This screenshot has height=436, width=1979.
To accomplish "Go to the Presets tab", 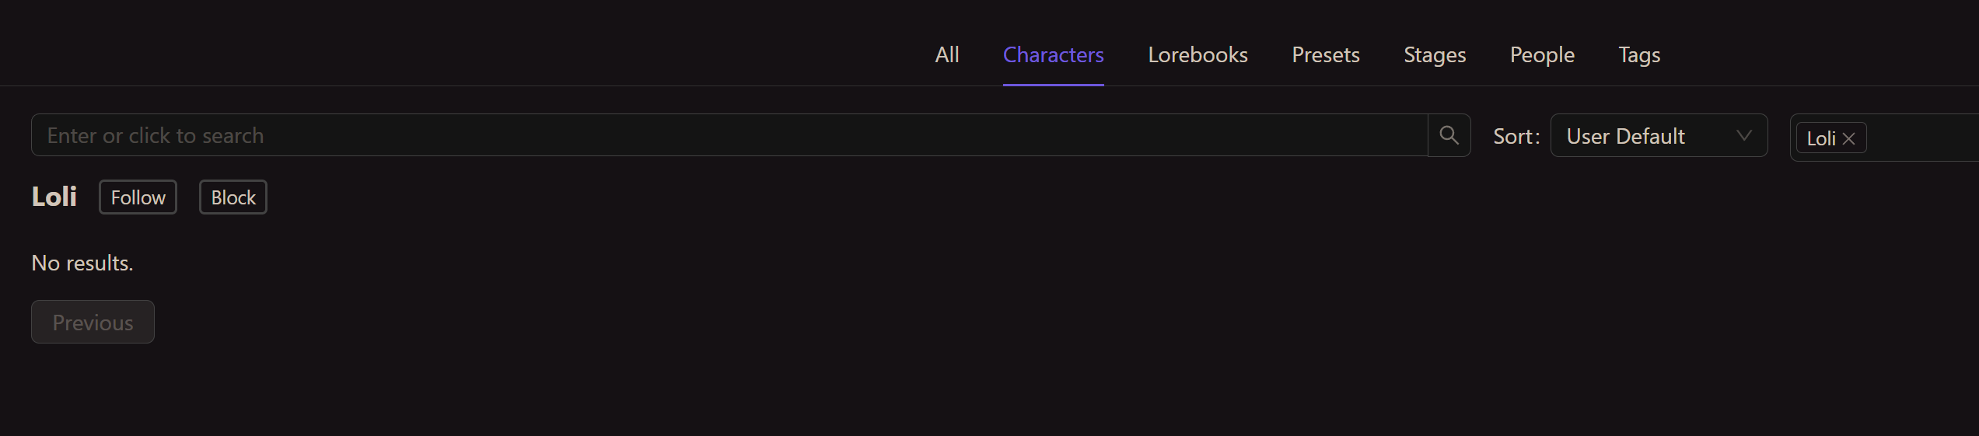I will (1325, 55).
